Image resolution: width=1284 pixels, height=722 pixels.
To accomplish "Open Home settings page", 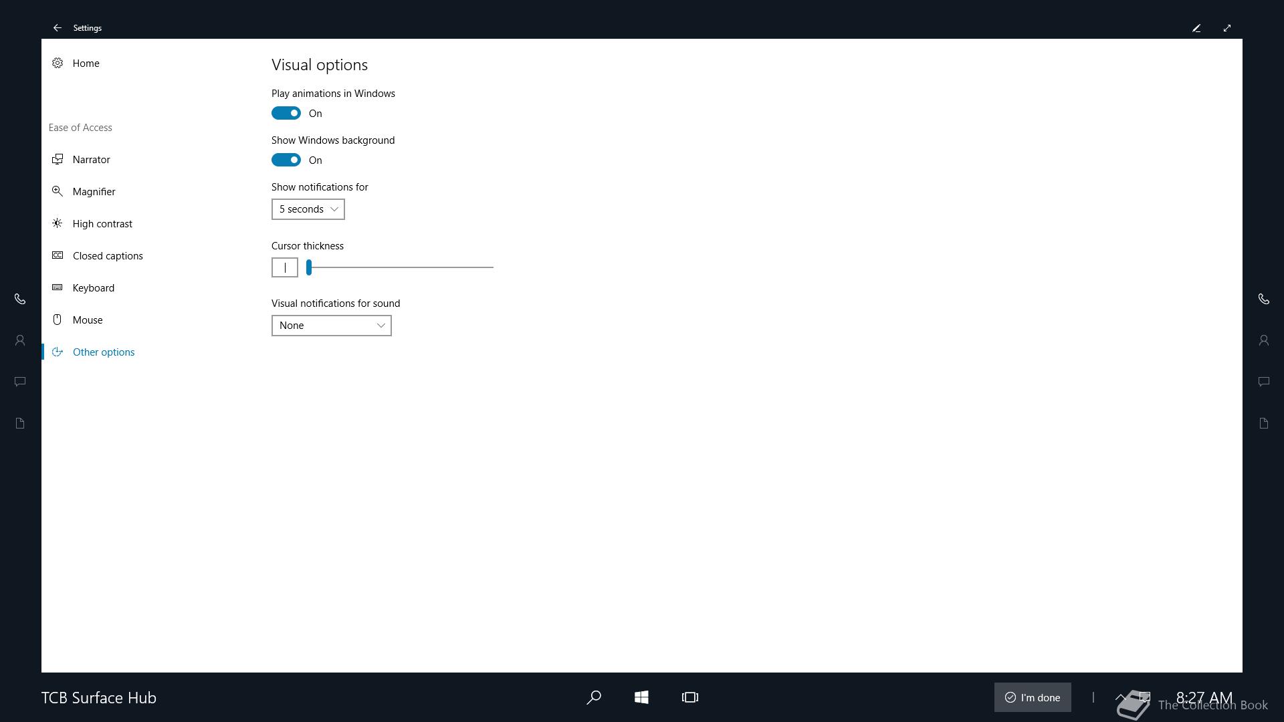I will tap(86, 63).
